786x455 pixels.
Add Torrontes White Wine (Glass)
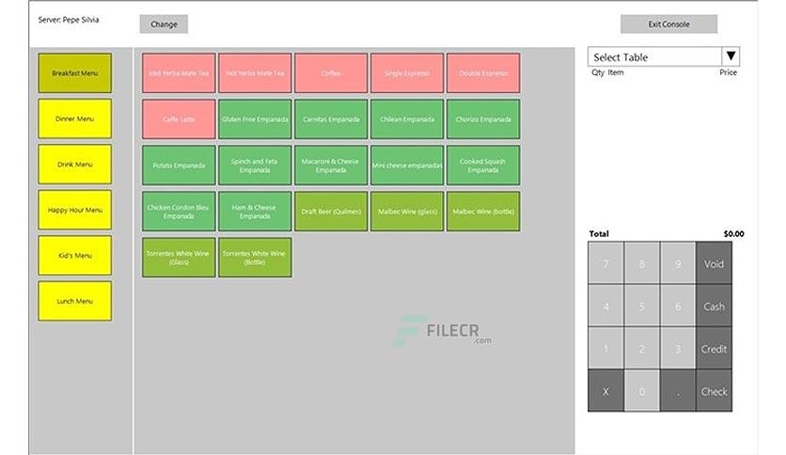pyautogui.click(x=179, y=258)
